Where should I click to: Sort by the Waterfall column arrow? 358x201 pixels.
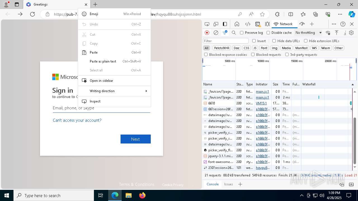click(x=353, y=84)
